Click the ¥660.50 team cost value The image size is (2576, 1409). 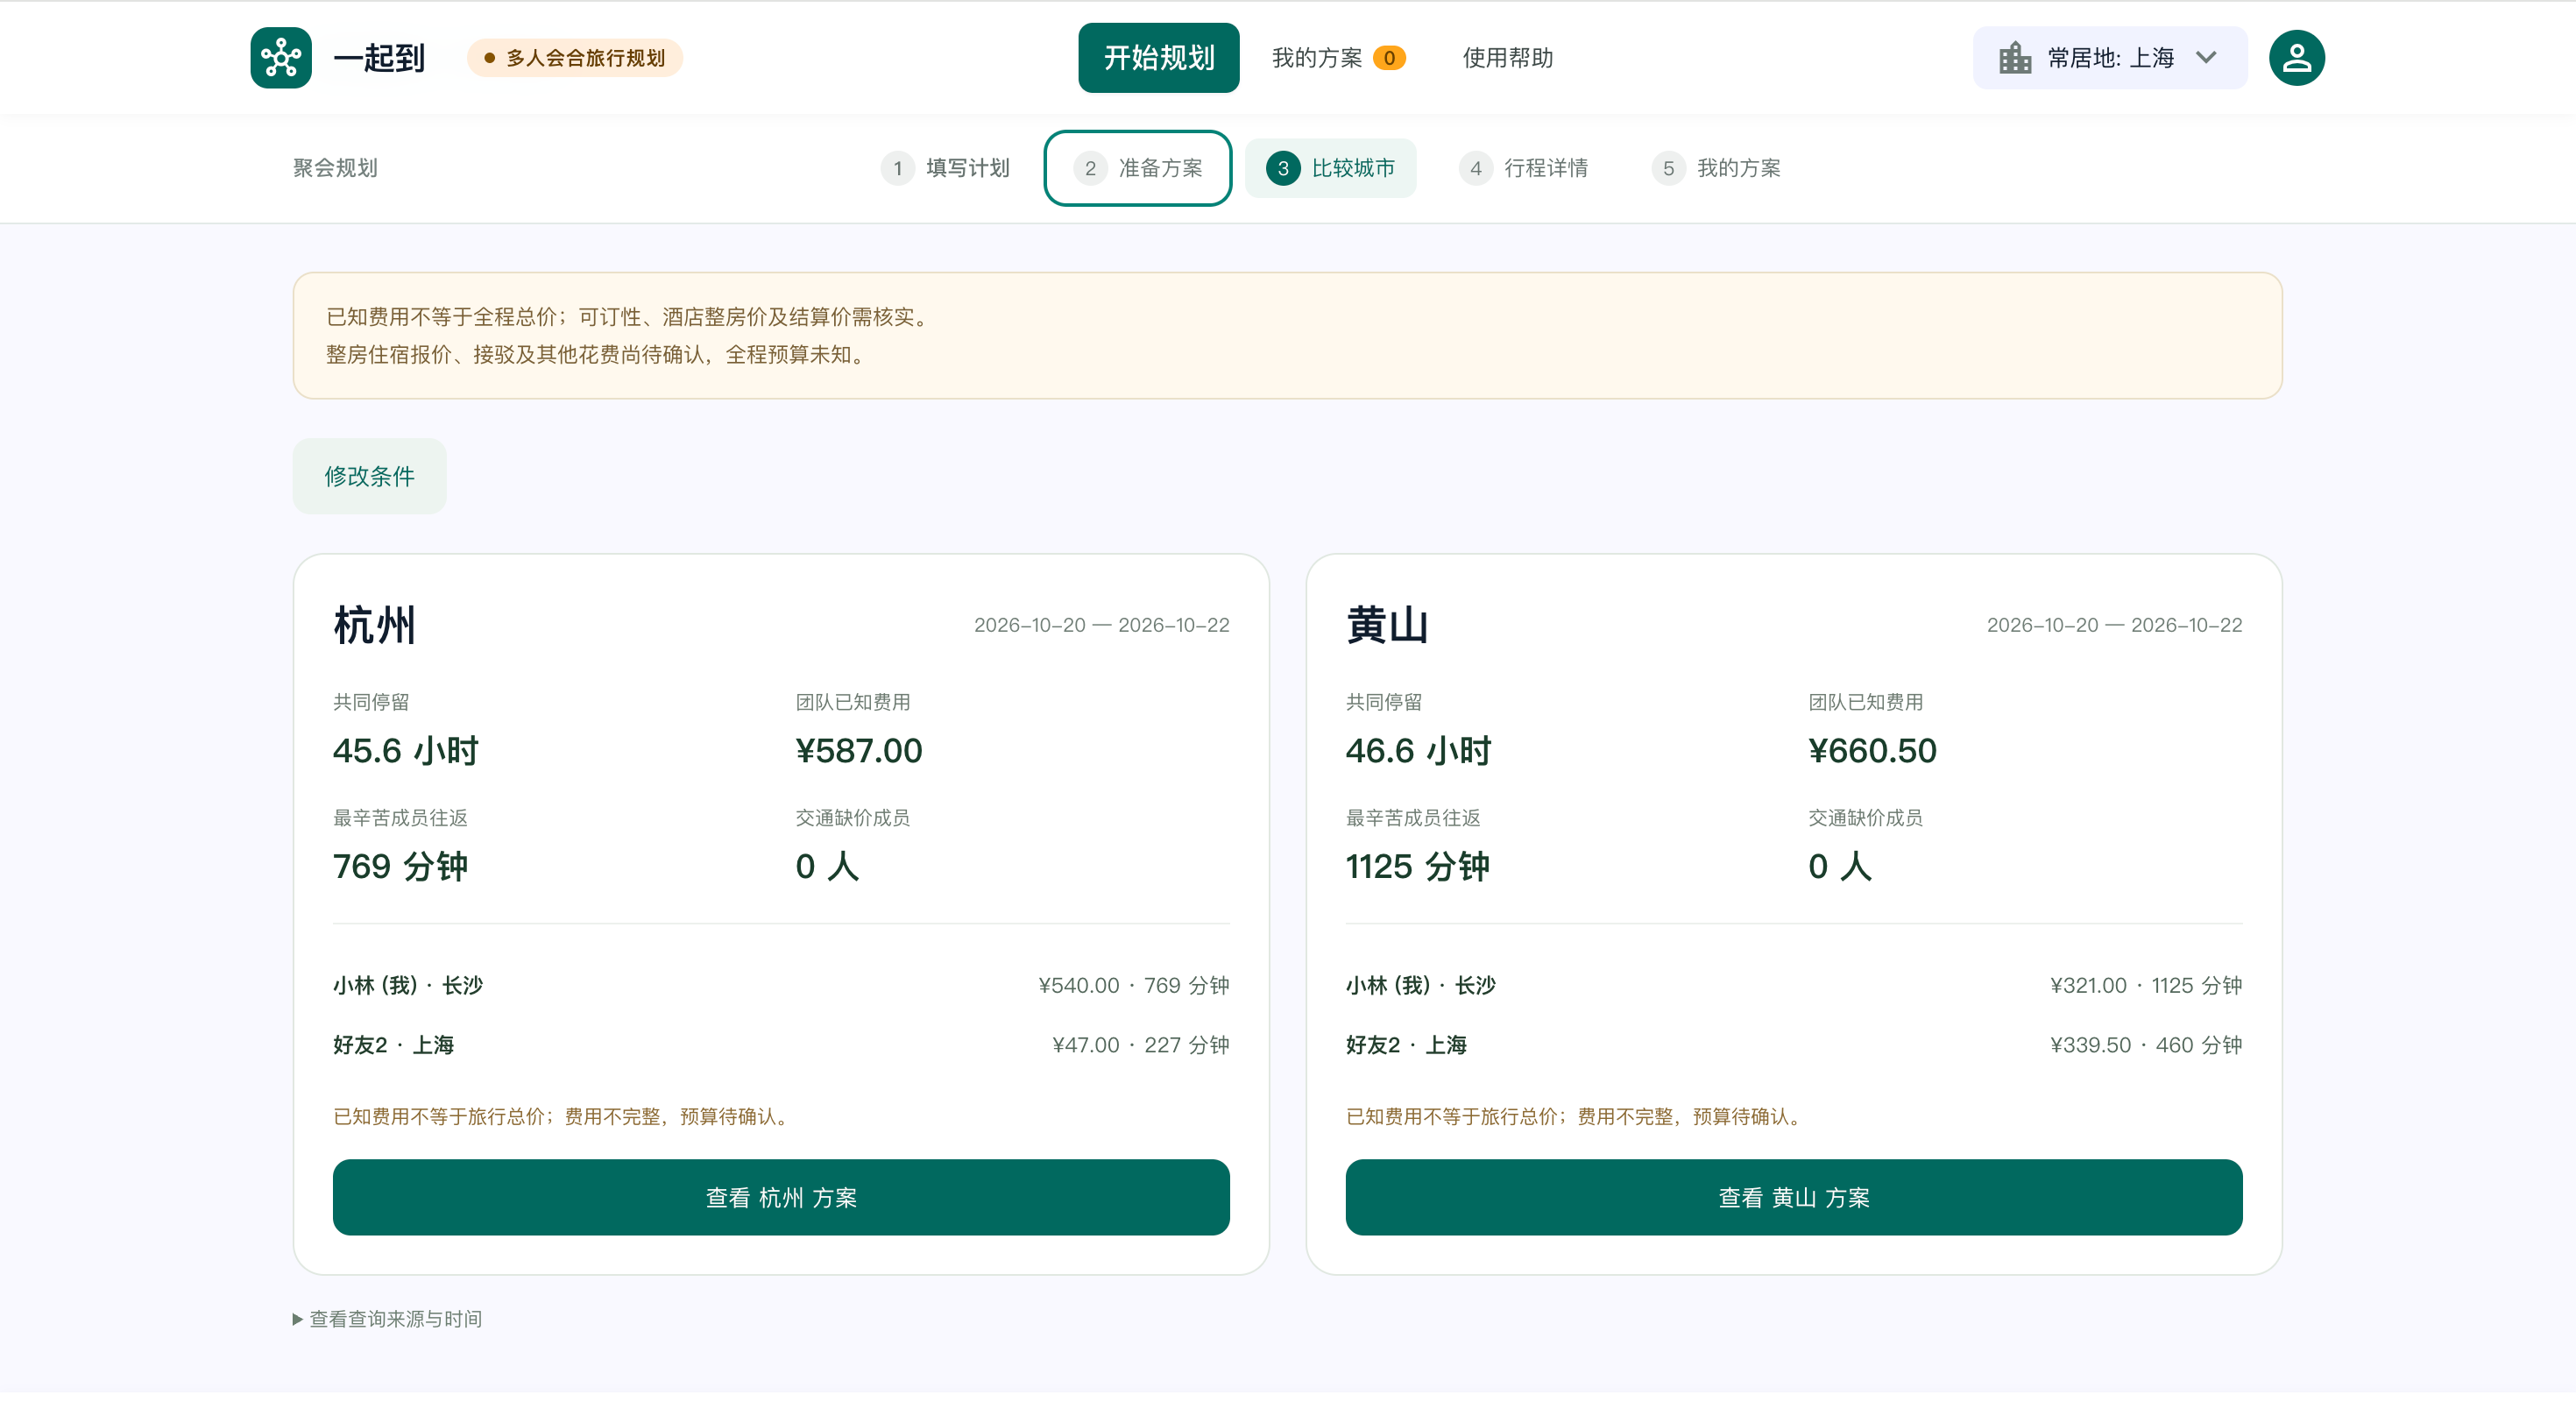1872,750
